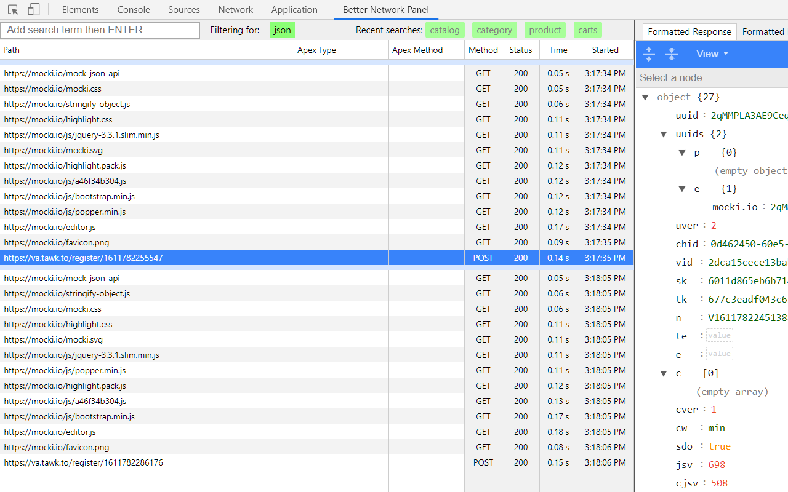Screen dimensions: 788x492
Task: Click the empty value field for te
Action: [719, 336]
